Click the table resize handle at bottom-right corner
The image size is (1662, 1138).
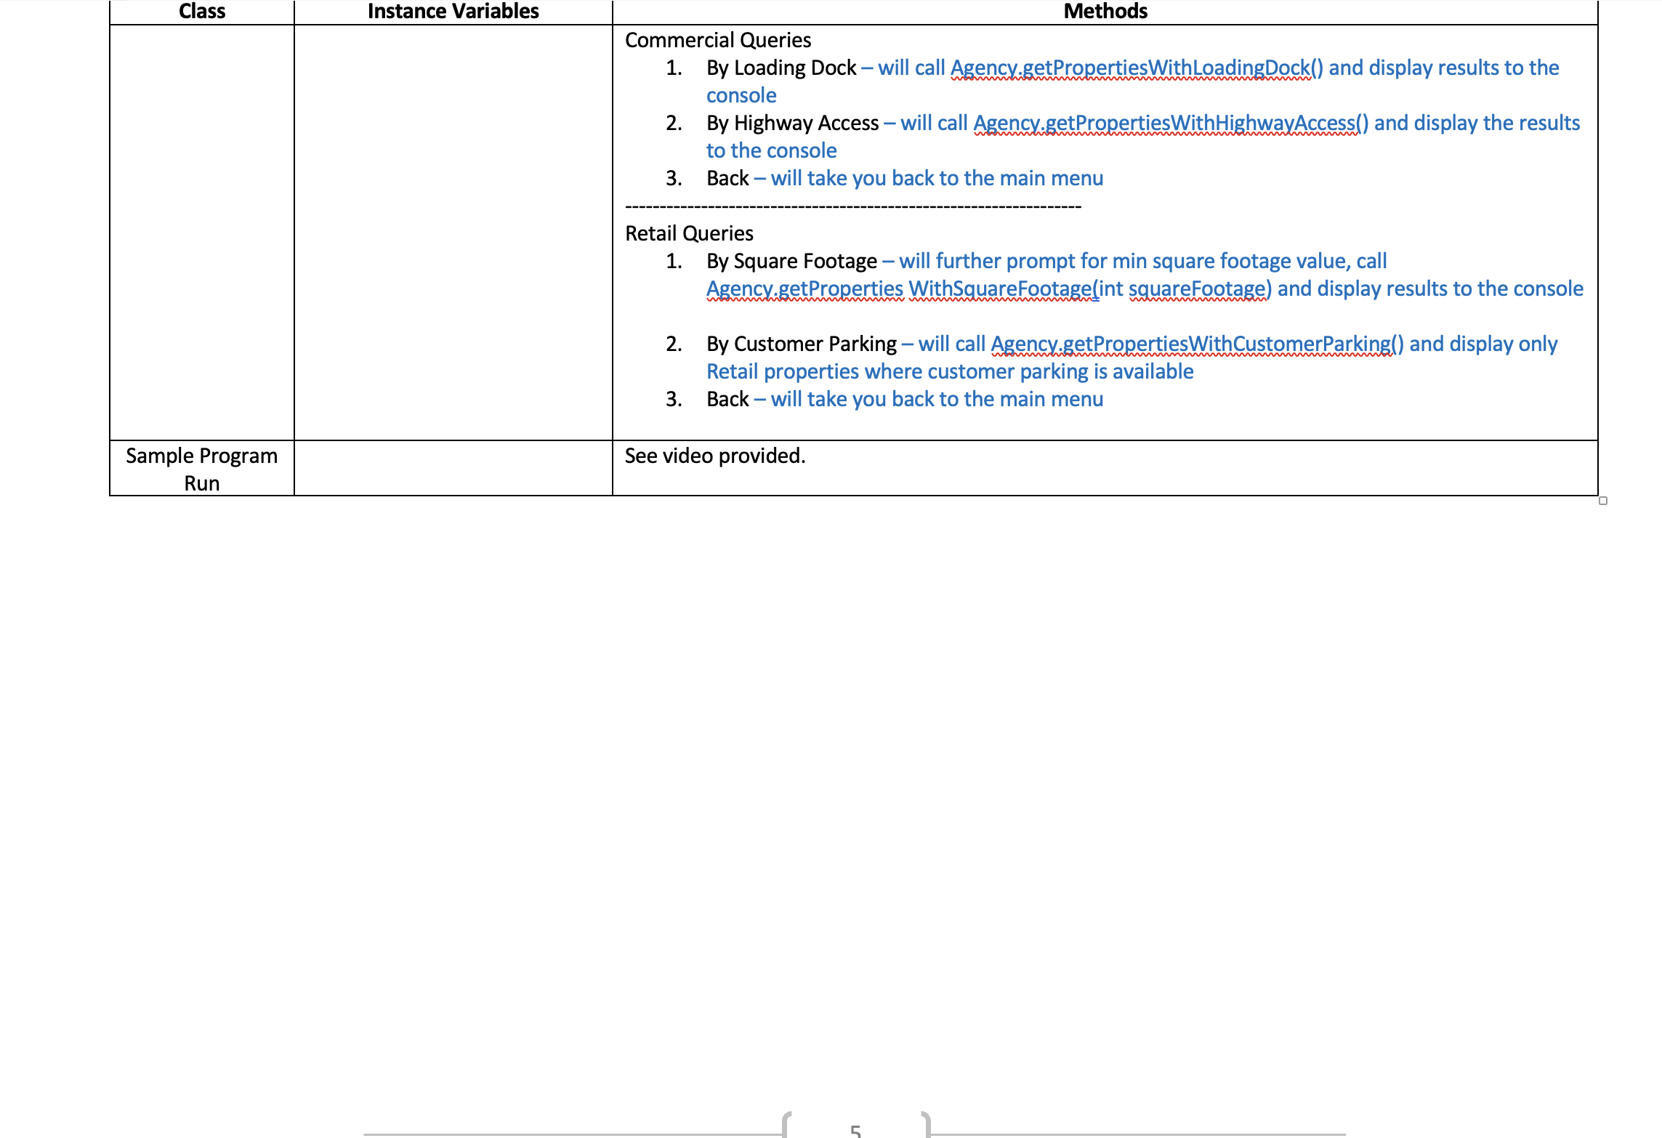point(1602,501)
